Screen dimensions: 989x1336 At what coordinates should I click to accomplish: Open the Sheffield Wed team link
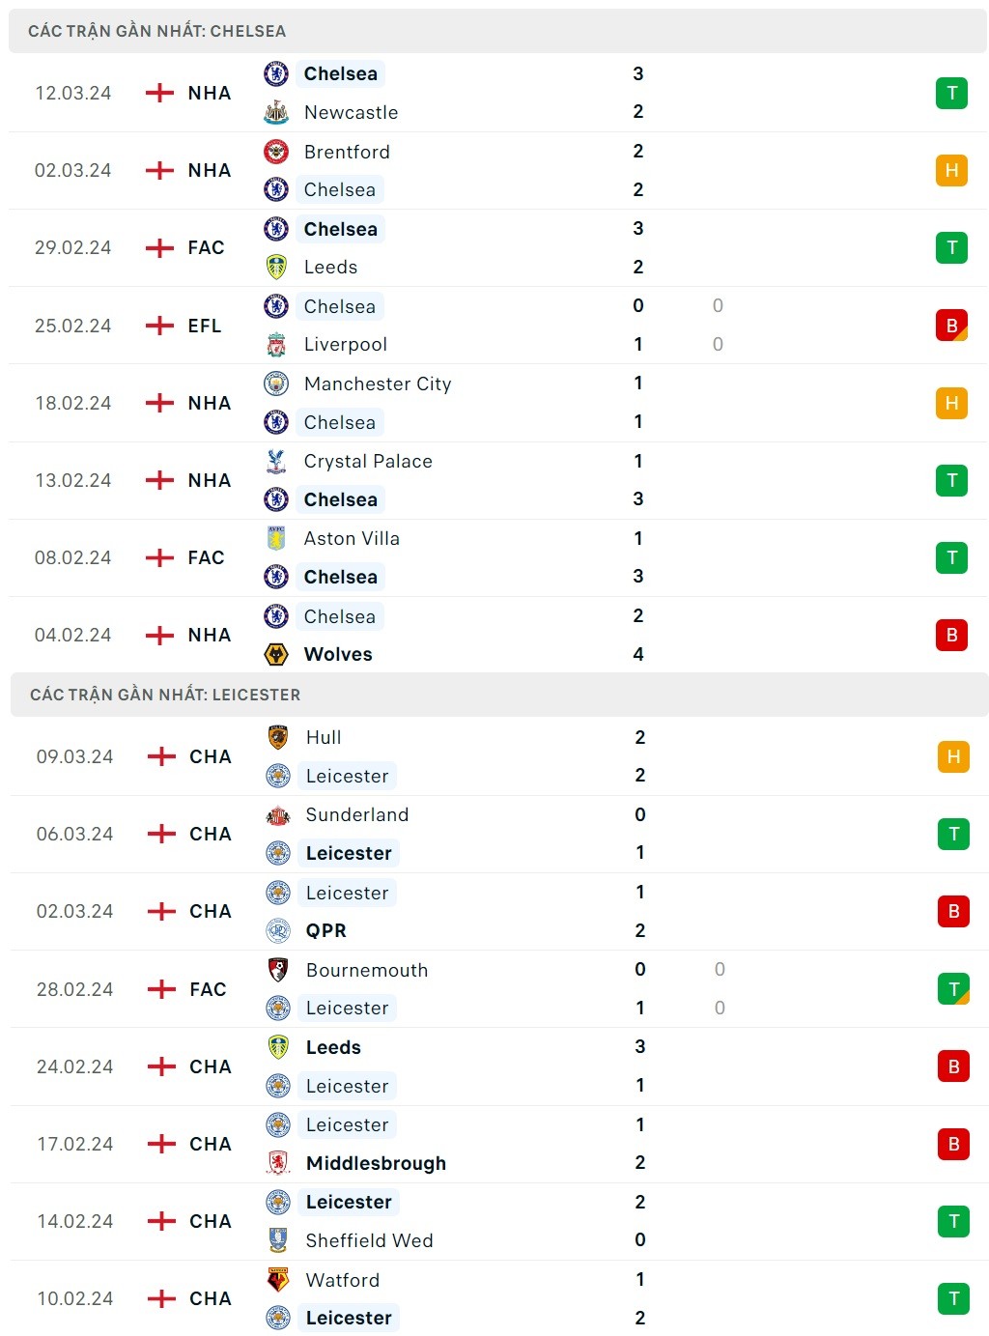(x=369, y=1240)
